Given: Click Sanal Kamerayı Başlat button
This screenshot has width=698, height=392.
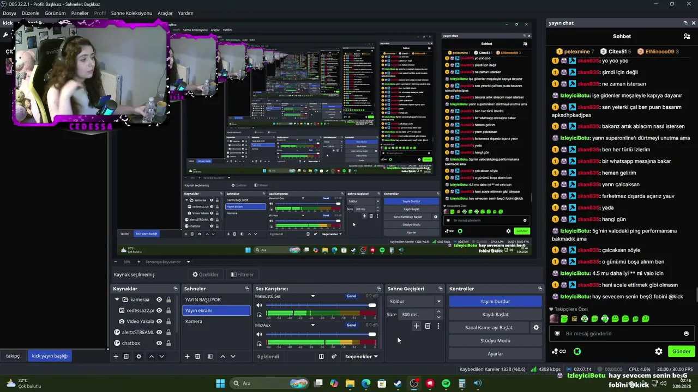Looking at the screenshot, I should pyautogui.click(x=489, y=327).
